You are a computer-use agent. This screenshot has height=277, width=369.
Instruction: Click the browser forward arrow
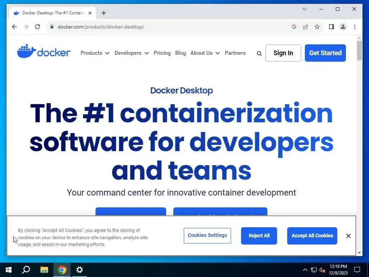[x=26, y=27]
